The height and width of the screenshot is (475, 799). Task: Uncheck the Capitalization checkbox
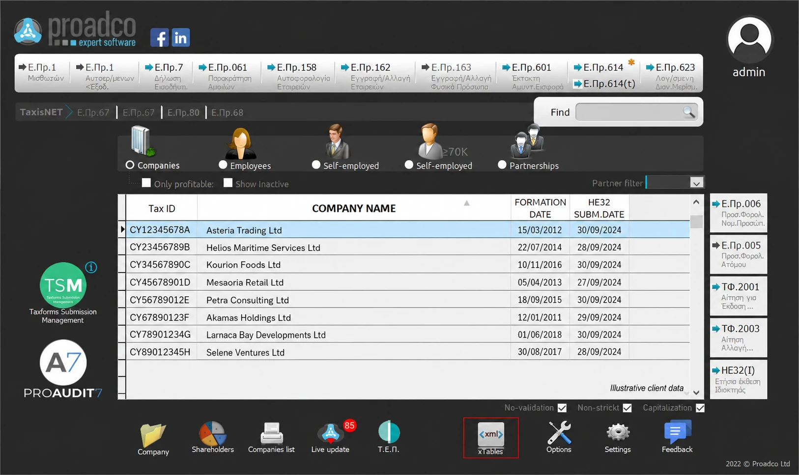click(x=700, y=408)
